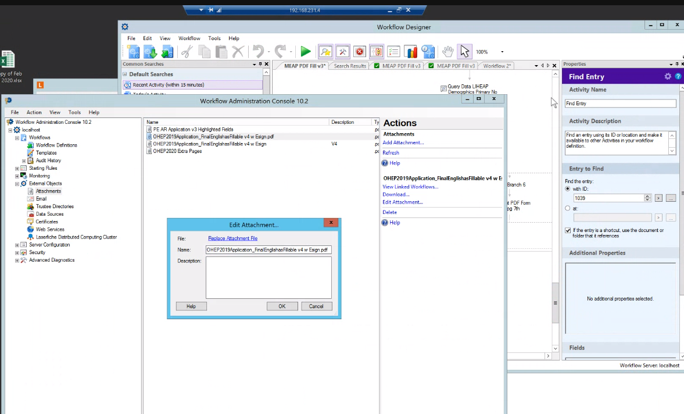Expand the Server Configuration tree node
Screen dimensions: 684x414
pyautogui.click(x=17, y=245)
